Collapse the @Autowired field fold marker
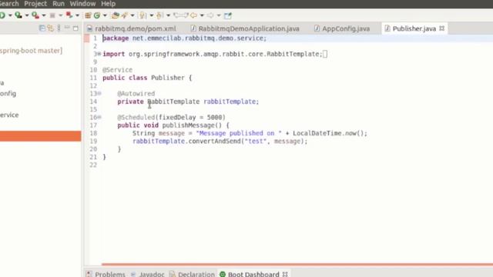The image size is (493, 277). 99,94
